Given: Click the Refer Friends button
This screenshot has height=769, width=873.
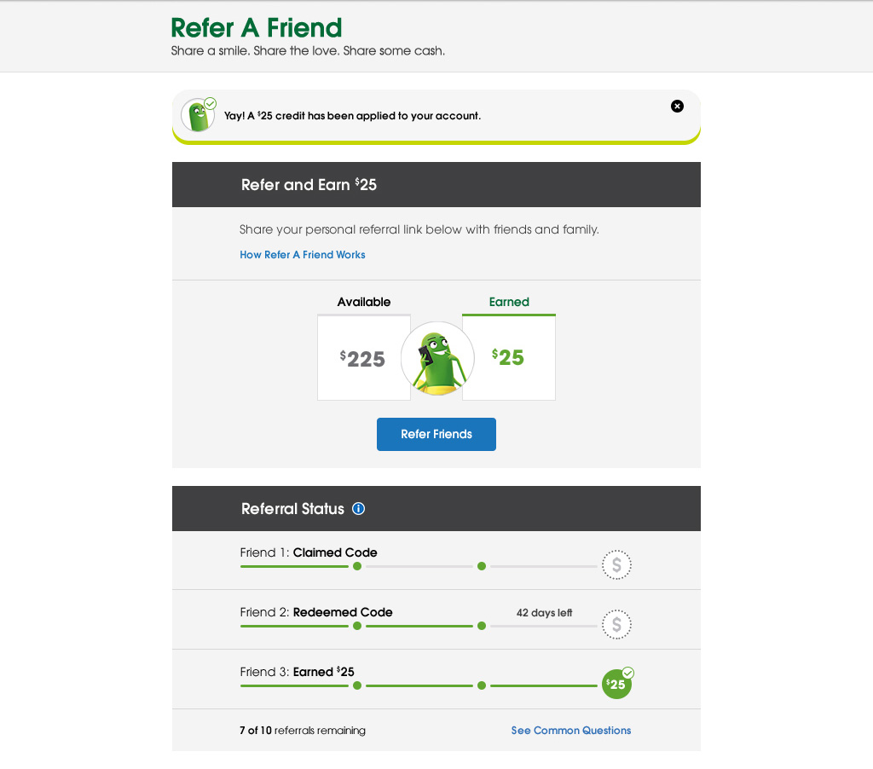Looking at the screenshot, I should coord(436,434).
